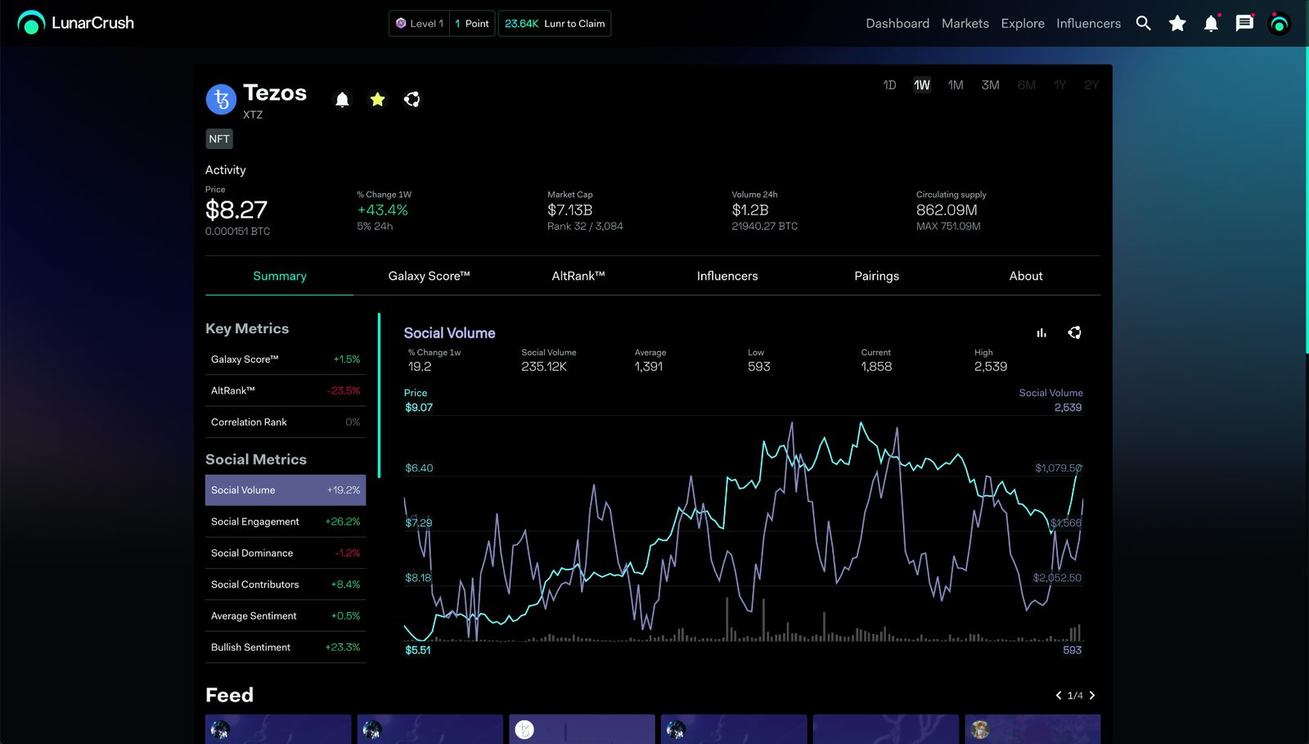
Task: Click the metrics list scrollbar
Action: pyautogui.click(x=379, y=395)
